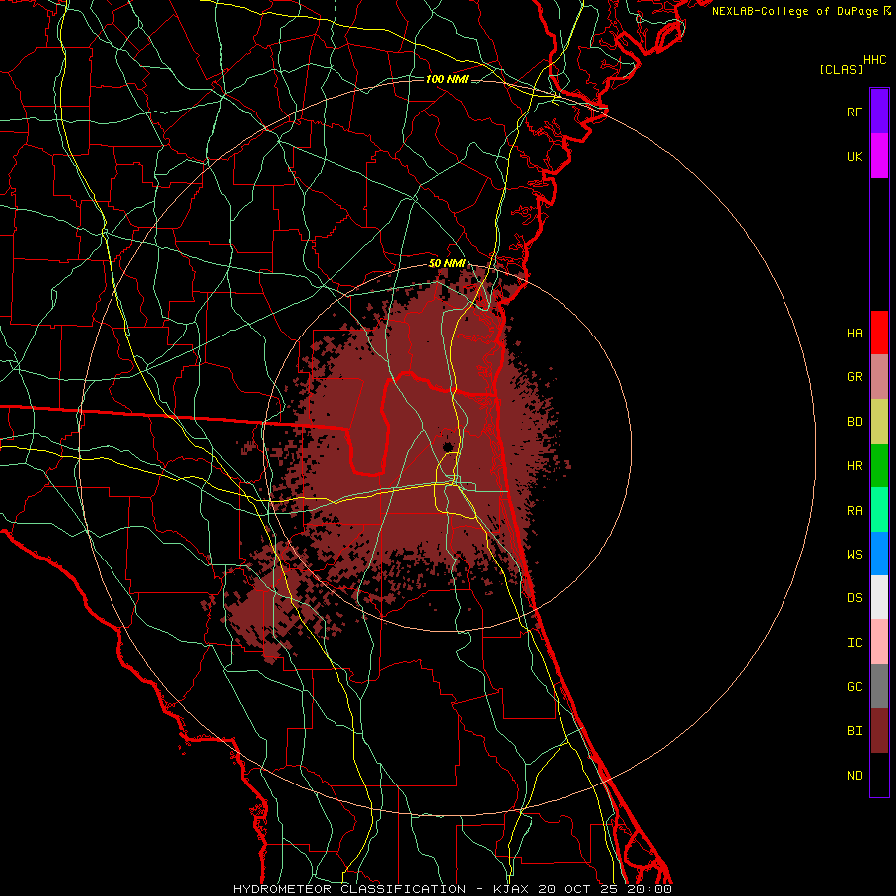
Task: Click the '50 NMI' range ring label
Action: point(447,263)
